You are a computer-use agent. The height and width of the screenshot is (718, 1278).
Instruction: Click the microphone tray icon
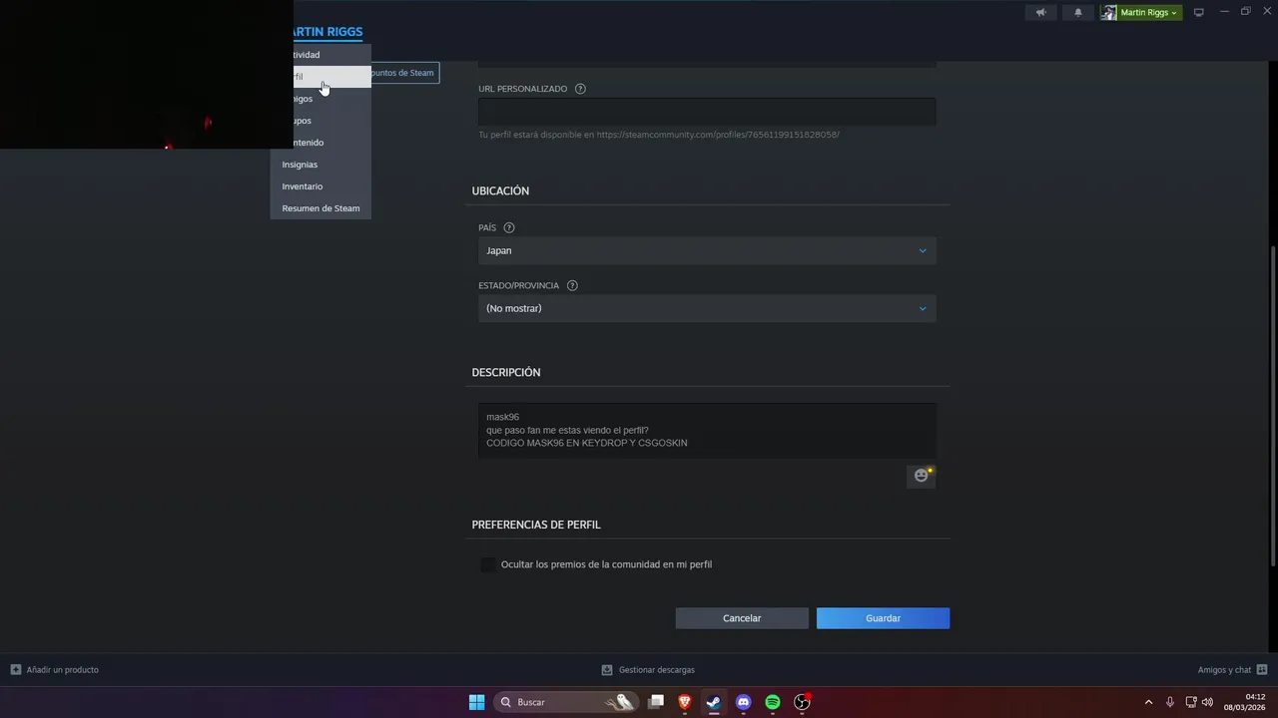pos(1170,702)
